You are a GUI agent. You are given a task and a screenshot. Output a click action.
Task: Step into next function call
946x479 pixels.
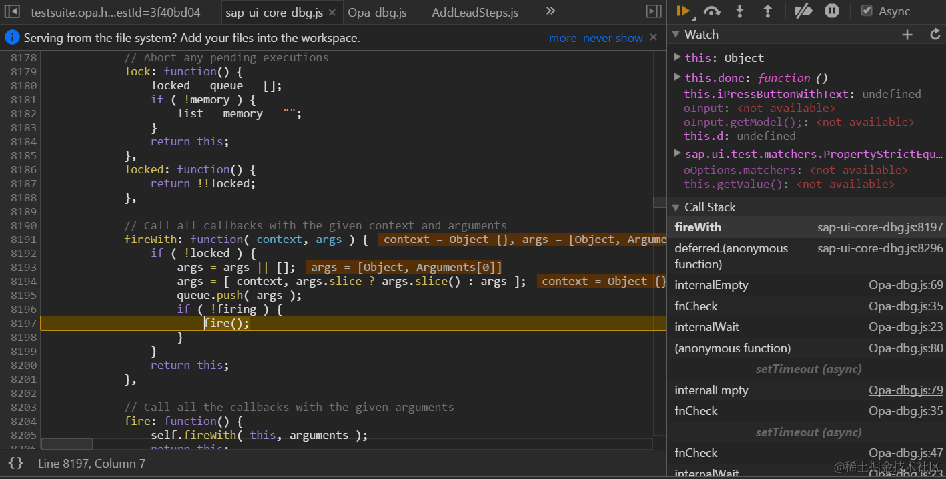(x=739, y=11)
